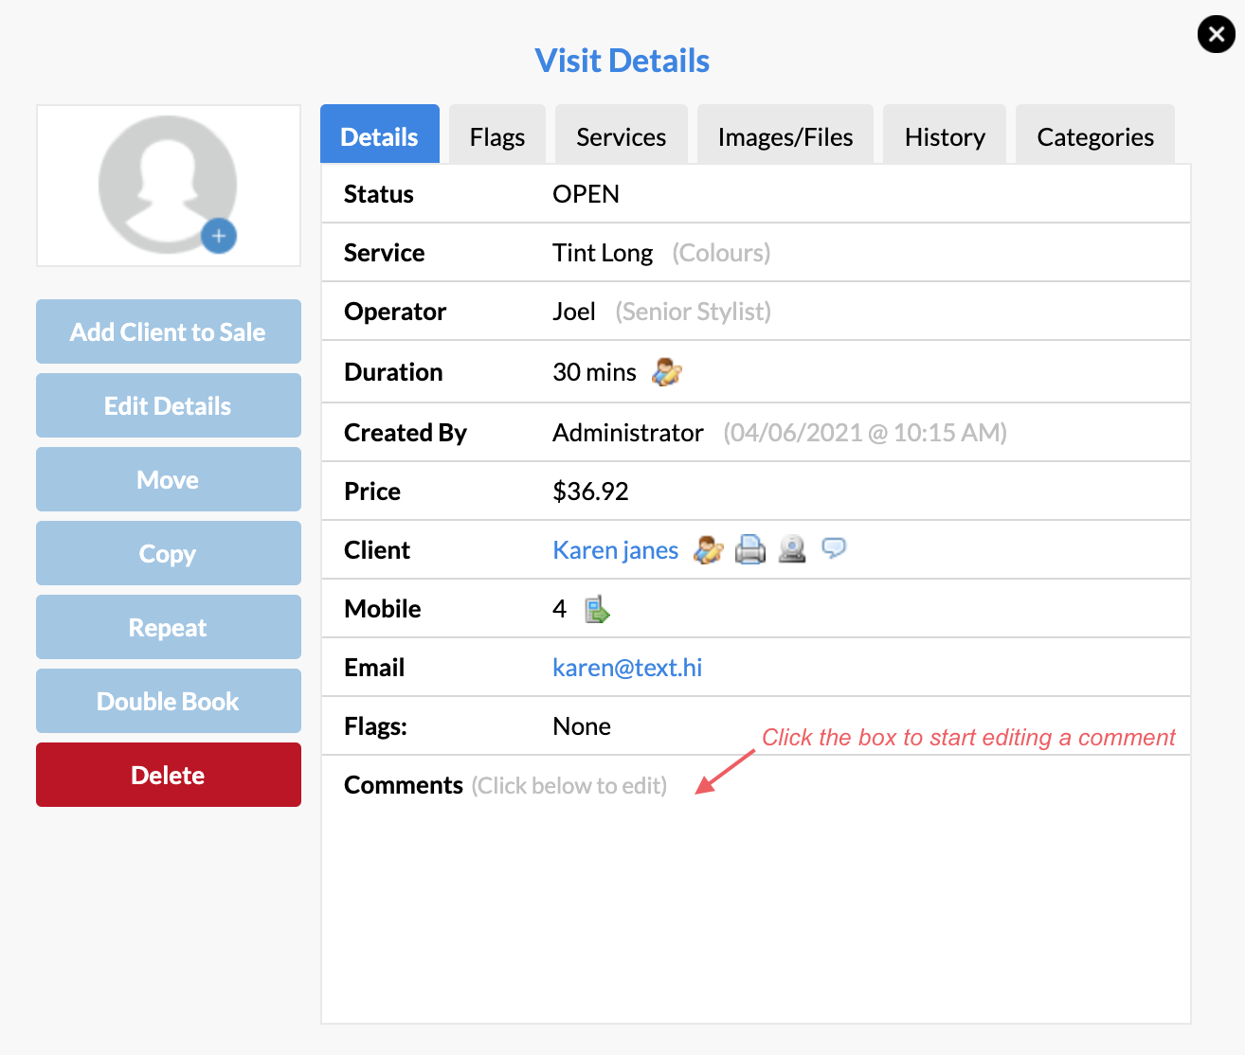Switch to the Flags tab
The image size is (1245, 1055).
coord(496,136)
